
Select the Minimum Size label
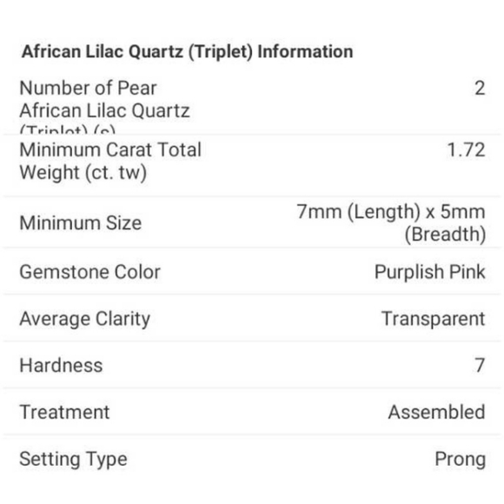pos(80,222)
